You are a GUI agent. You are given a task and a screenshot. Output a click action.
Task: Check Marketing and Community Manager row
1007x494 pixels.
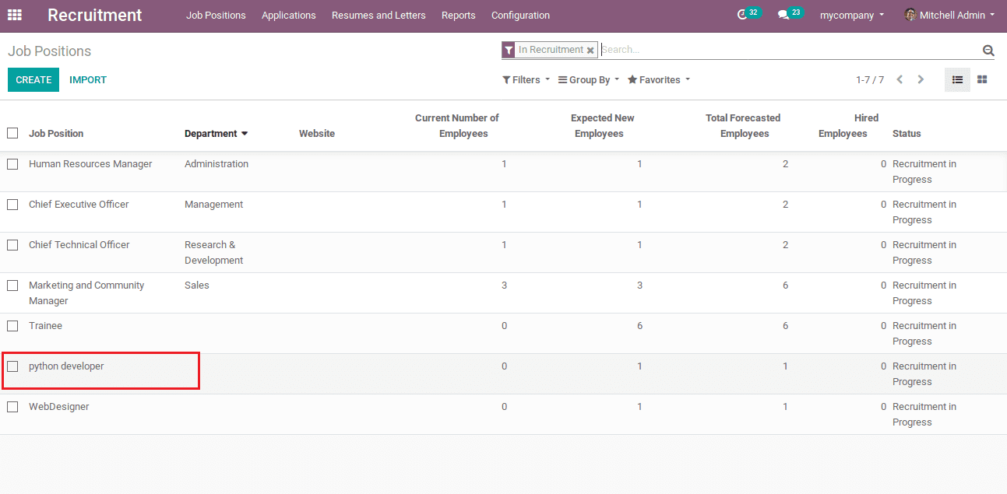coord(12,286)
